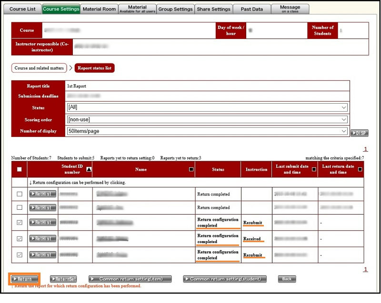Open RetHist for the first student row
381x303 pixels.
coord(43,194)
